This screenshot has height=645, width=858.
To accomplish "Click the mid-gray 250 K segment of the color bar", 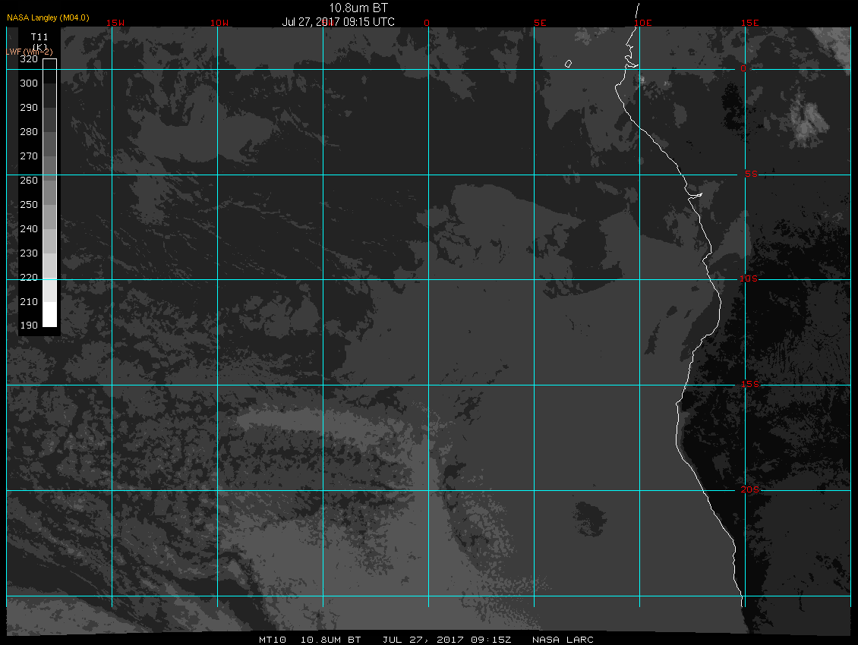I will click(50, 216).
